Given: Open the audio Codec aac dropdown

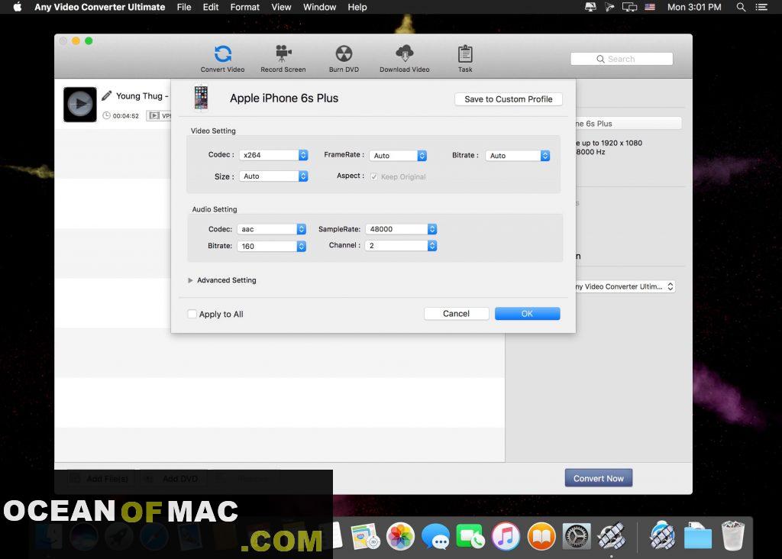Looking at the screenshot, I should pos(271,229).
